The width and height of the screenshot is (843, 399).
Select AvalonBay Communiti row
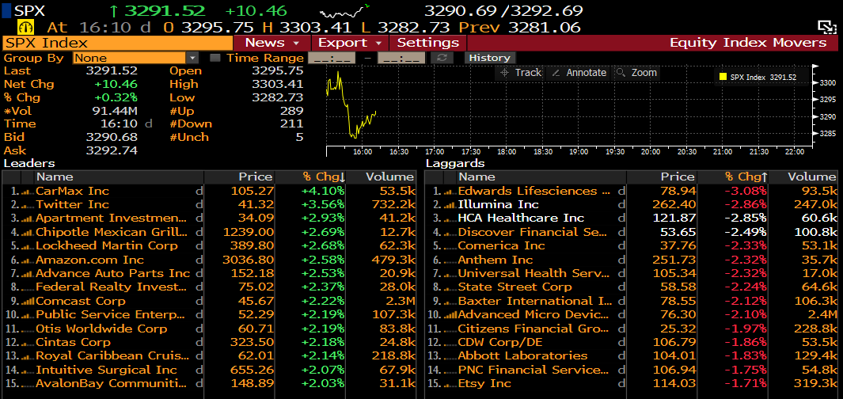click(209, 383)
